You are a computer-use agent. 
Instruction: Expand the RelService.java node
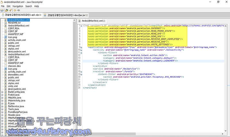point(2,106)
